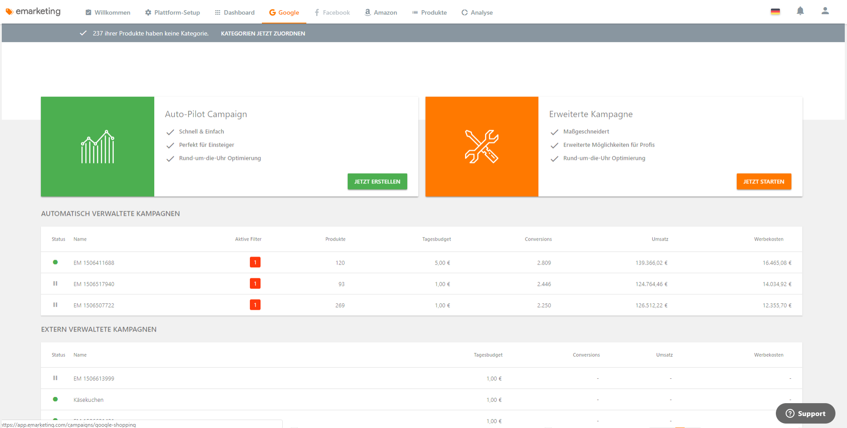Click the emarketing logo
This screenshot has height=428, width=847.
[33, 12]
